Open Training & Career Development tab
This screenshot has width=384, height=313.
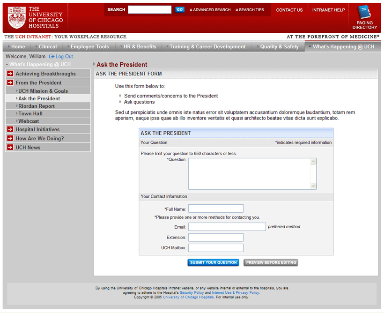207,46
